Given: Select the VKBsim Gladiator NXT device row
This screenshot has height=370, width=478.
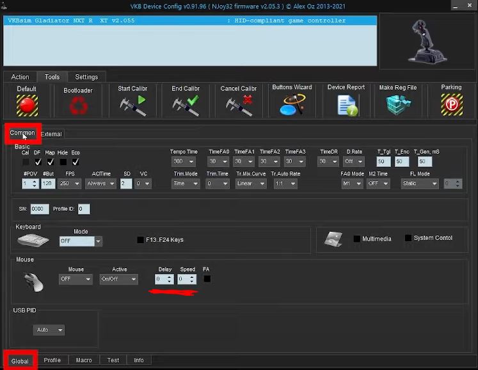Looking at the screenshot, I should coord(190,20).
